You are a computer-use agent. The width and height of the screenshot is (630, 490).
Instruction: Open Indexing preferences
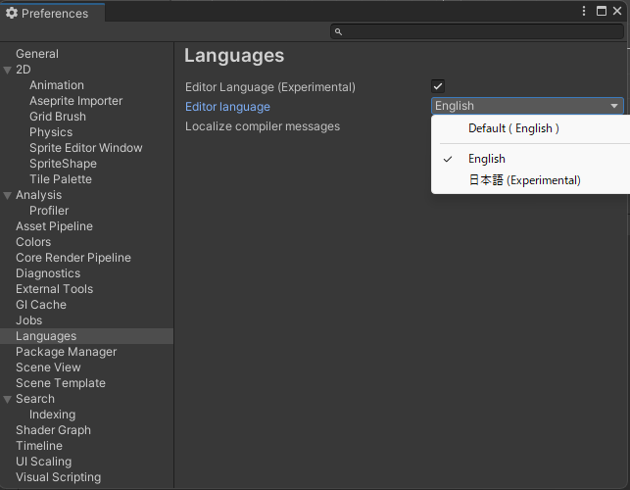pos(53,415)
